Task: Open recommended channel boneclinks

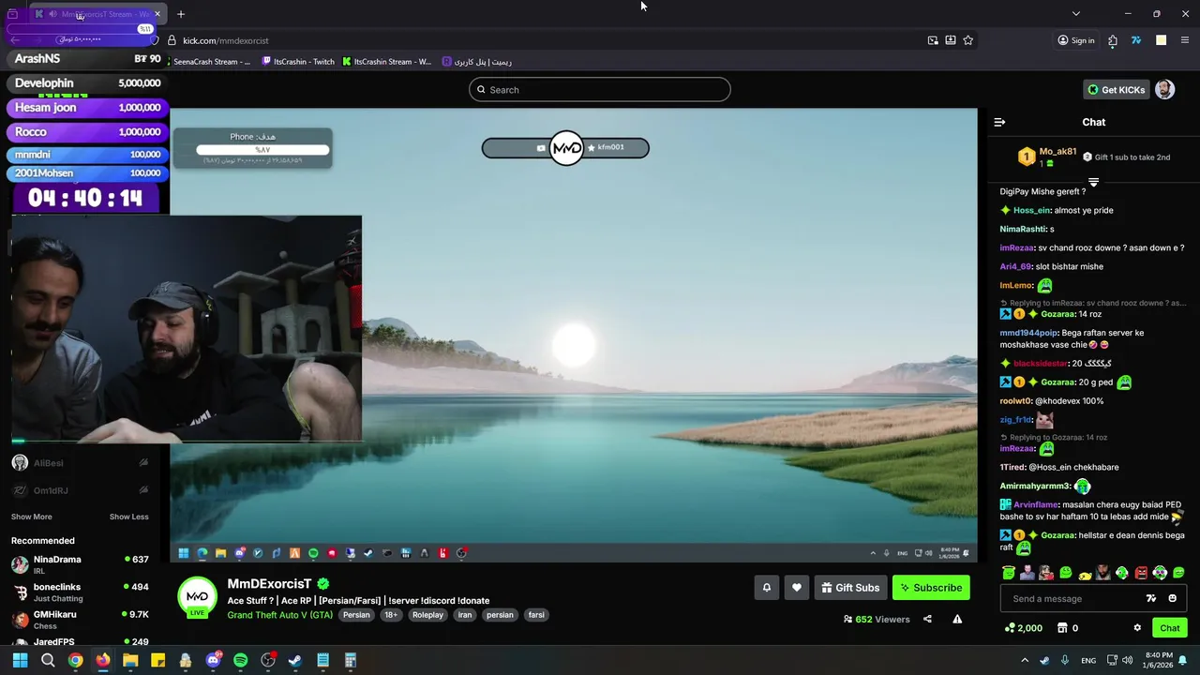Action: 81,592
